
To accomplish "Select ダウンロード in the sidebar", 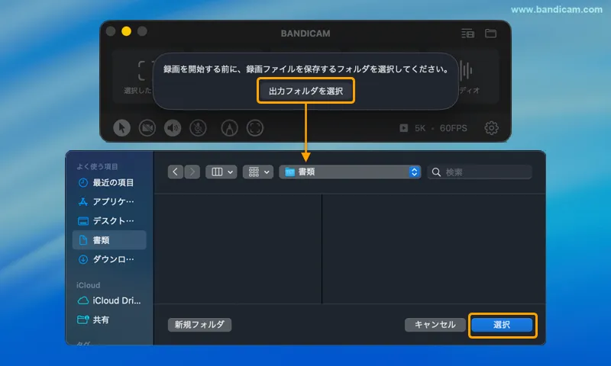I will [x=109, y=259].
